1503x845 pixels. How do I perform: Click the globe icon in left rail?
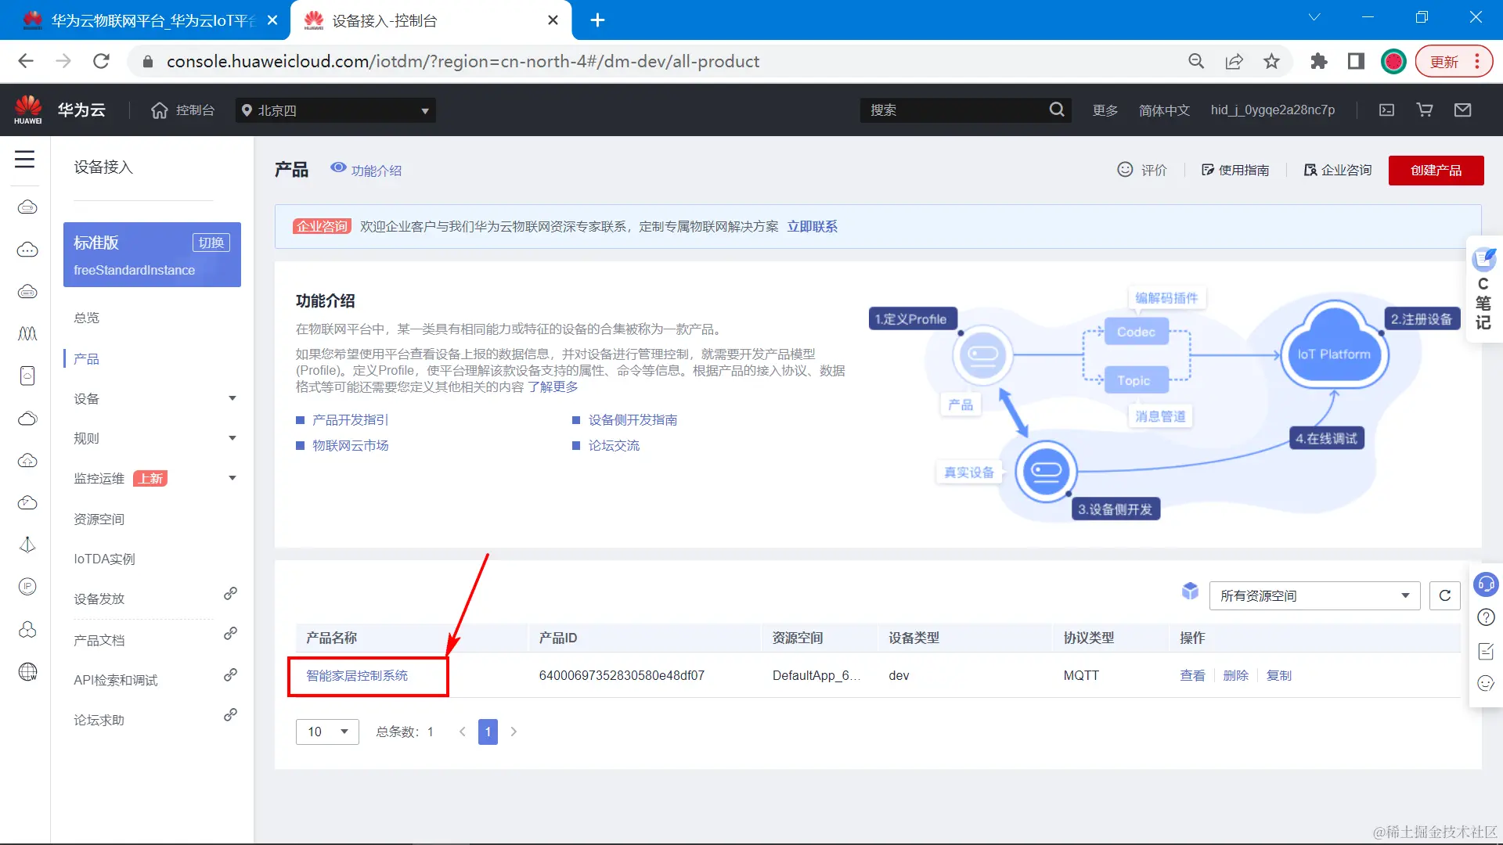pos(27,671)
